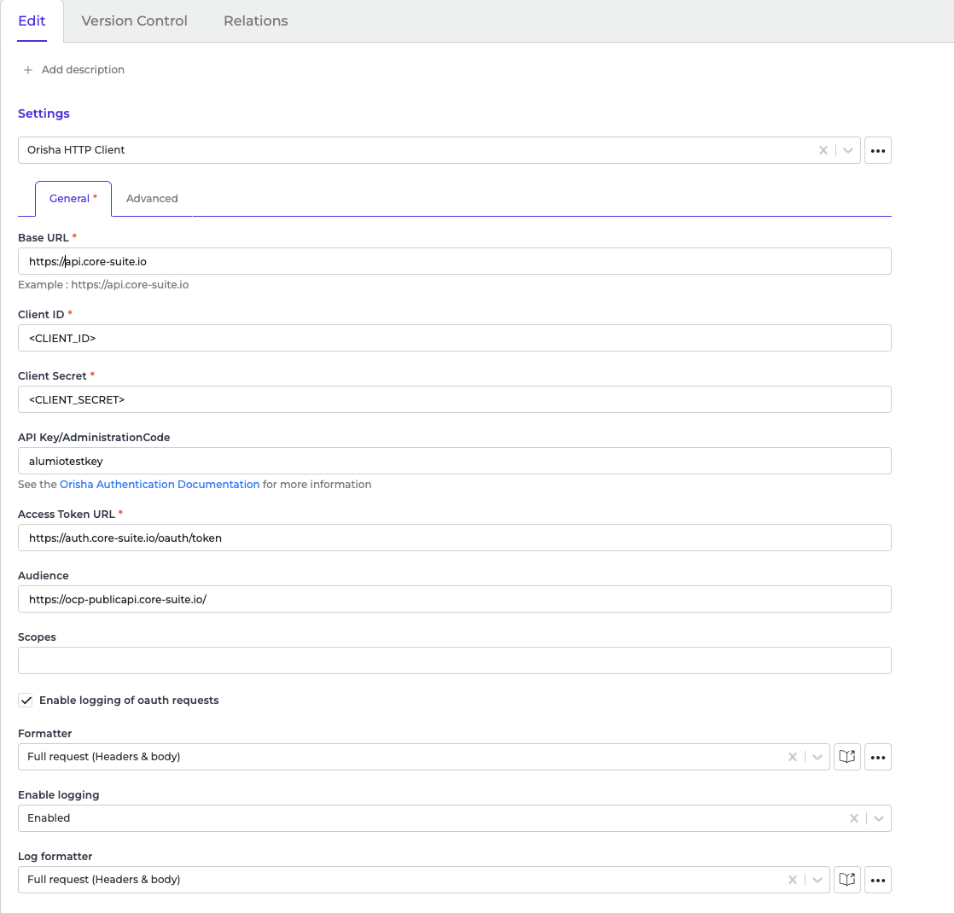Expand the Formatter dropdown arrow
Viewport: 954px width, 913px height.
click(817, 757)
